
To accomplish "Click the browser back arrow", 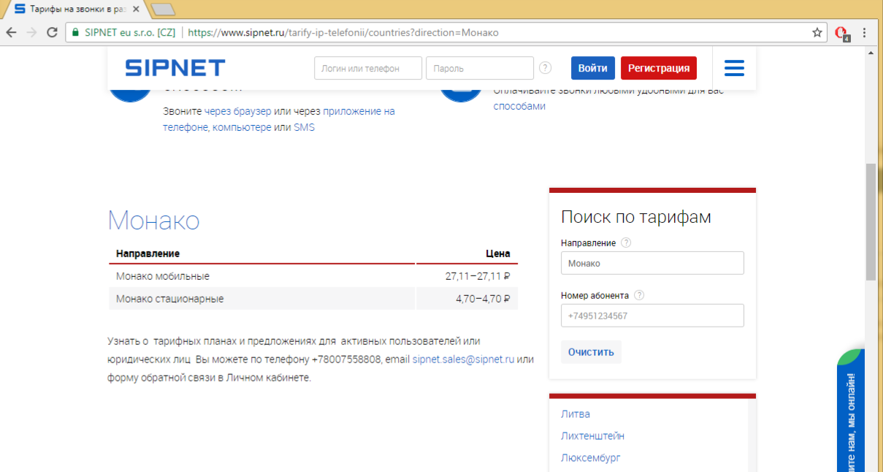I will click(x=12, y=32).
